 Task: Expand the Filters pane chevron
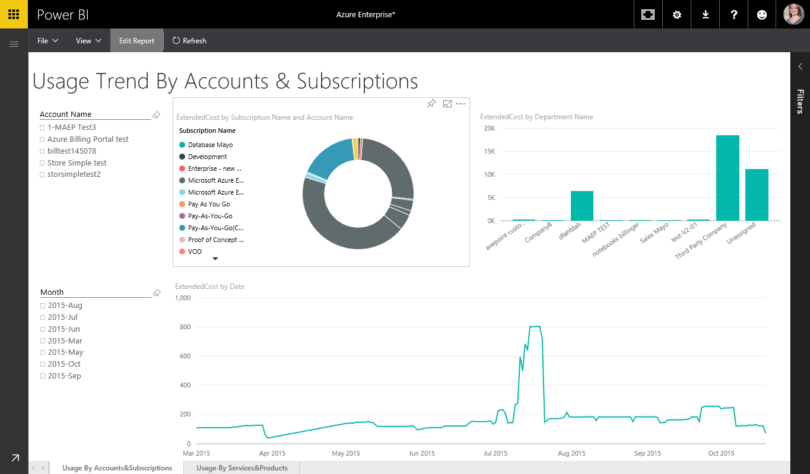pyautogui.click(x=800, y=66)
